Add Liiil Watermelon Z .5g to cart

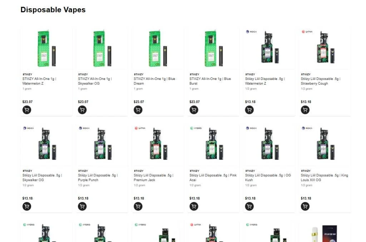pyautogui.click(x=249, y=110)
